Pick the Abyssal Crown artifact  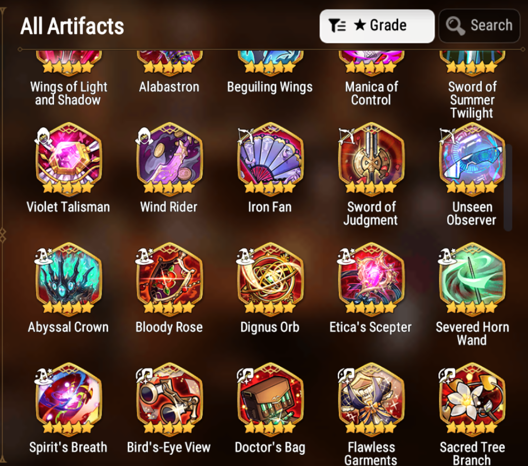pos(69,280)
